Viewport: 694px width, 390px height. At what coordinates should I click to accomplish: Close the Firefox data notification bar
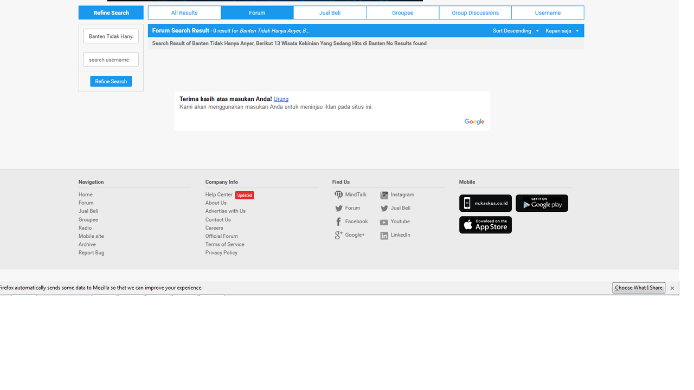[672, 288]
